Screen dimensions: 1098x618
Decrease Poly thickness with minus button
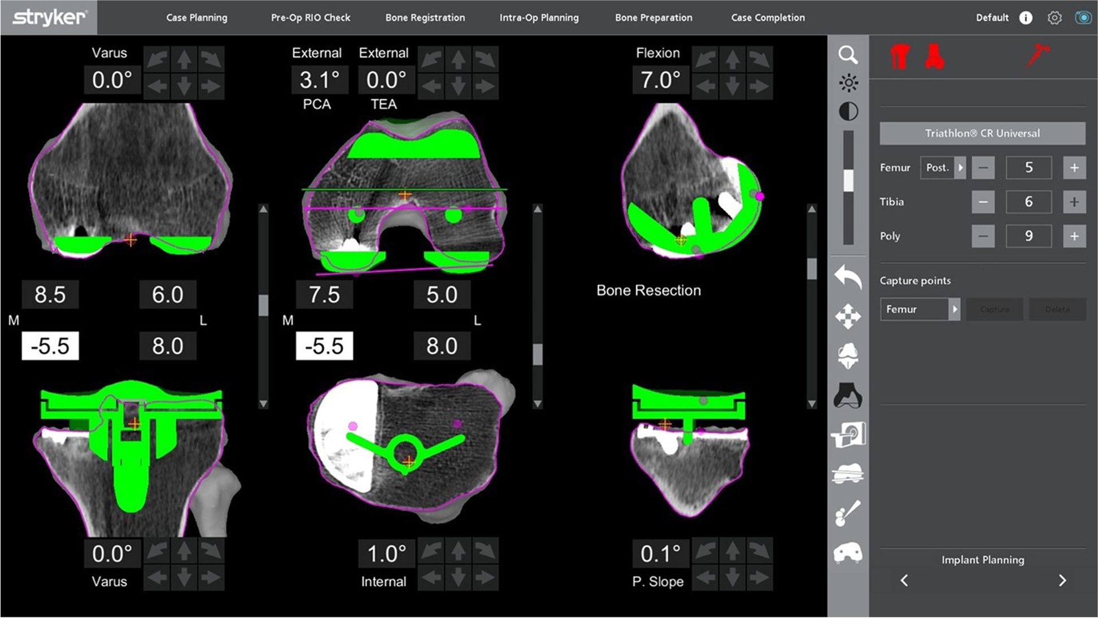[983, 236]
